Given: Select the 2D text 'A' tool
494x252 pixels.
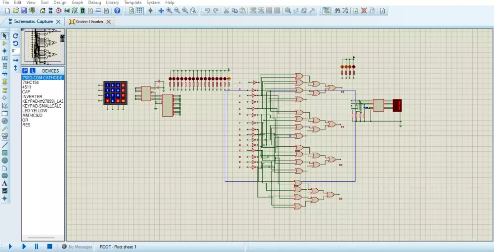Looking at the screenshot, I should (x=5, y=183).
